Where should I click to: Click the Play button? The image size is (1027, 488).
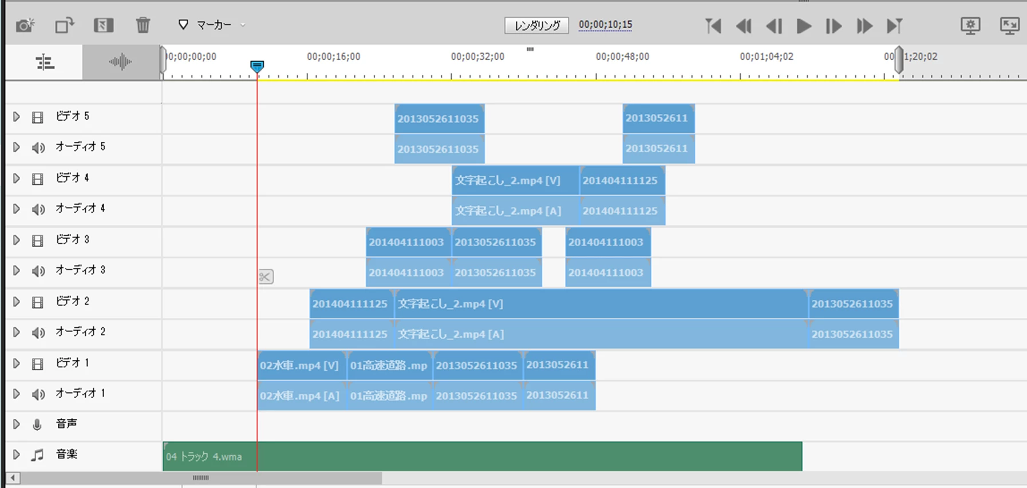804,26
